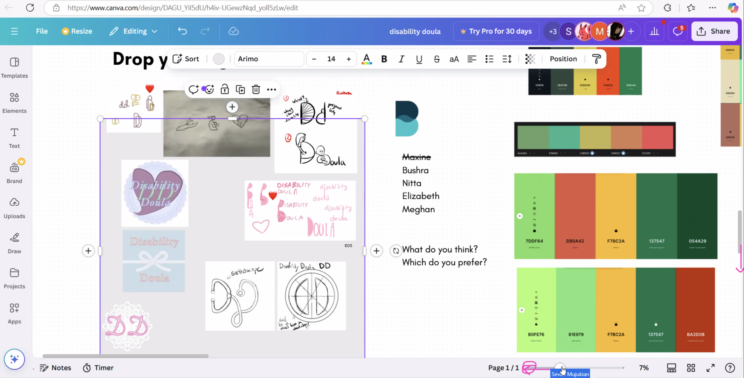Open the Draw tool panel
744x378 pixels.
pos(14,243)
